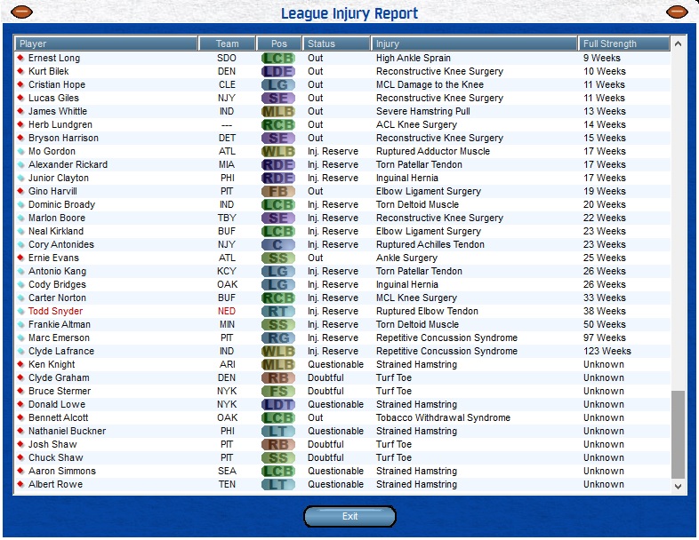Click the football icon in top-left corner

pos(21,12)
